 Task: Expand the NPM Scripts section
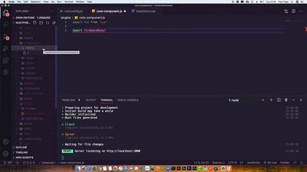24,158
